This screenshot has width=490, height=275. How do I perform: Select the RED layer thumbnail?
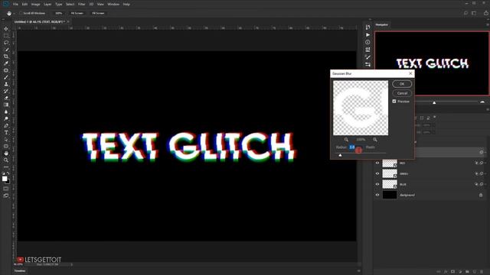pos(390,163)
